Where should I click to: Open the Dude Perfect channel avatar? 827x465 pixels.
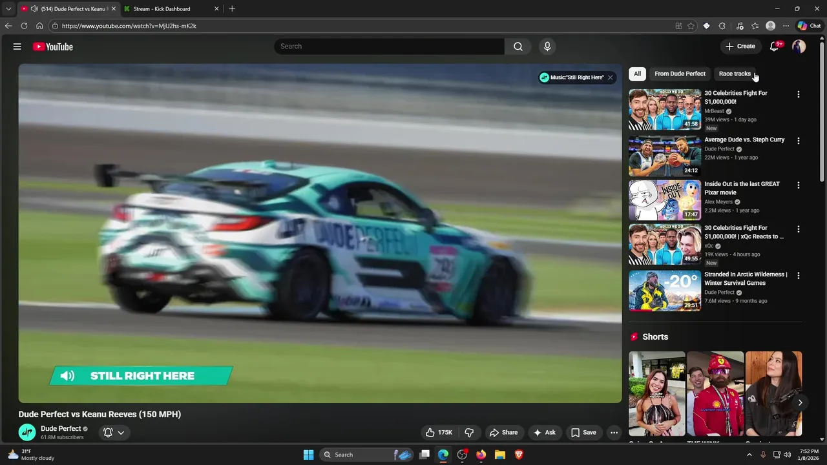point(27,432)
